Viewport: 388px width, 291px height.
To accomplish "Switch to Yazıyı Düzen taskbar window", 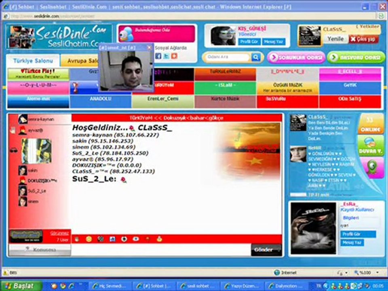I will 242,286.
